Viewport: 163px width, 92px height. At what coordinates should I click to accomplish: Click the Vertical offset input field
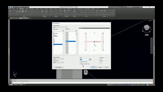pos(104,62)
